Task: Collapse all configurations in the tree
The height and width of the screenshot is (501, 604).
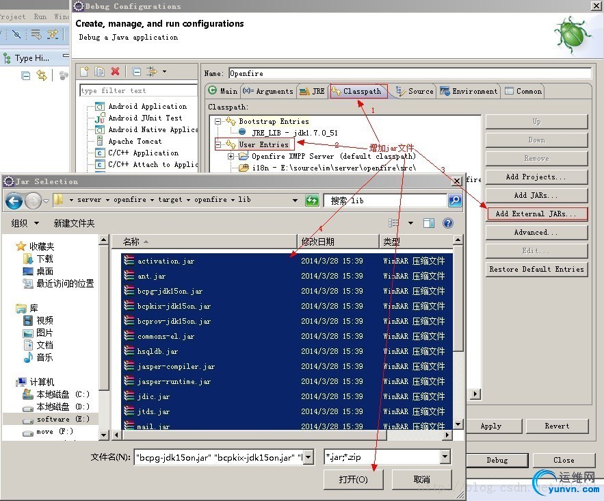Action: pyautogui.click(x=136, y=71)
